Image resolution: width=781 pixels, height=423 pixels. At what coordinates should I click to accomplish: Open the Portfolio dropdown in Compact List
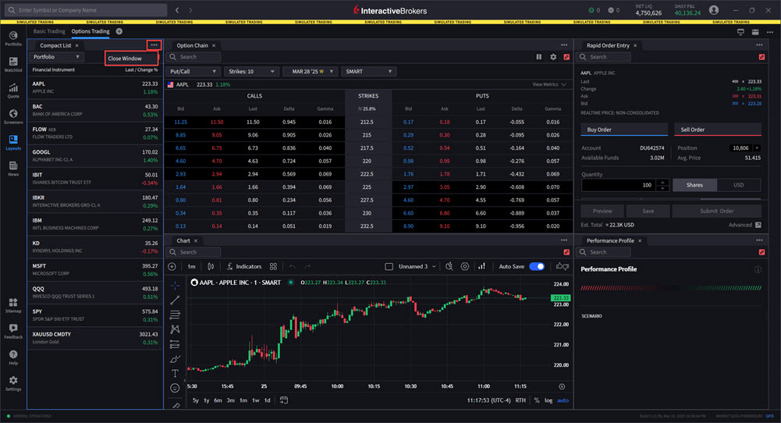click(56, 57)
